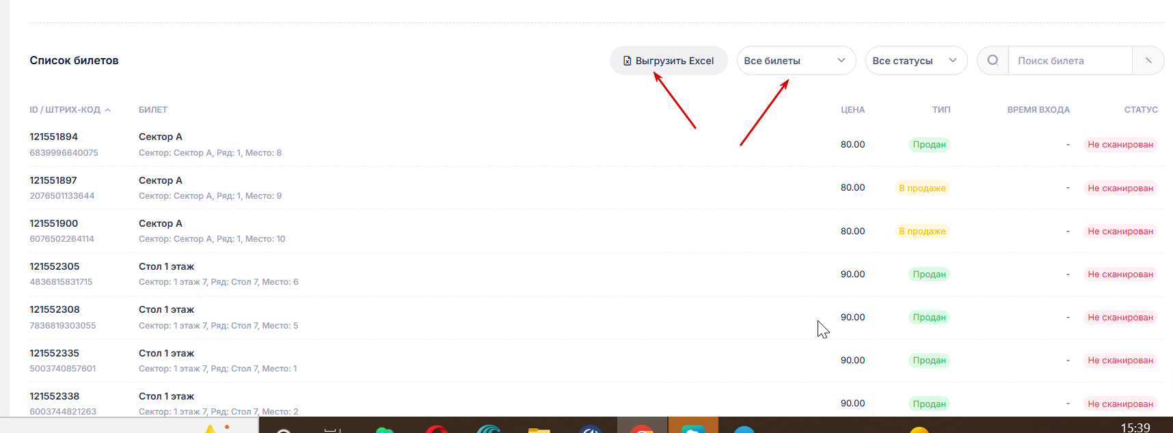
Task: Click the magnifier search icon
Action: (993, 61)
